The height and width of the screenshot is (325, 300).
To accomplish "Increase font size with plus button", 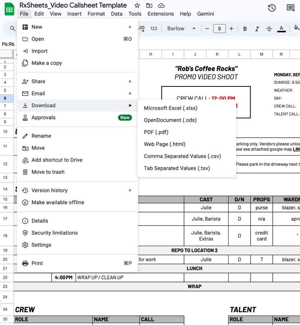I will pos(231,28).
